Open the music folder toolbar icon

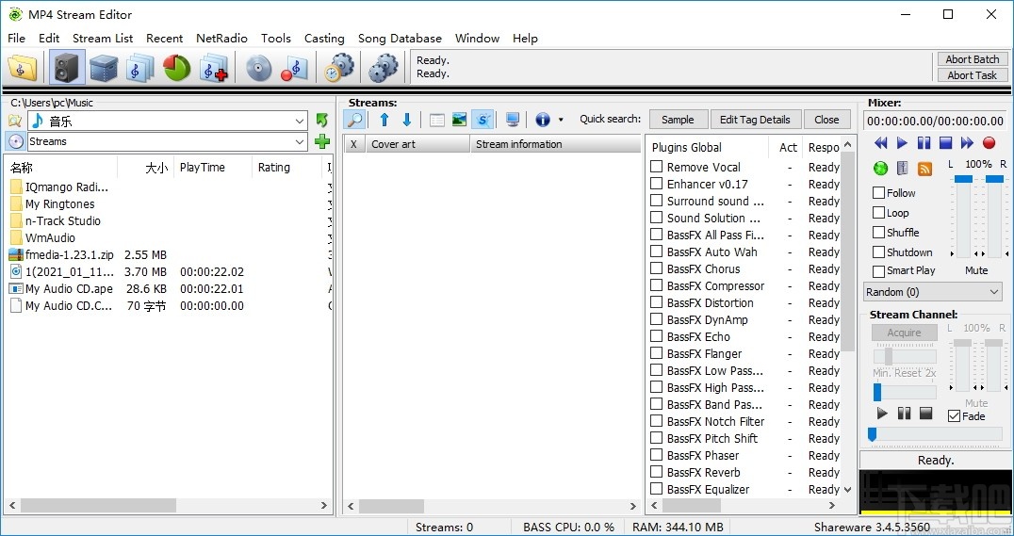pos(22,67)
